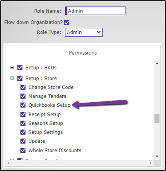Image resolution: width=166 pixels, height=171 pixels.
Task: Collapse the Setup : Store tree node
Action: pyautogui.click(x=12, y=78)
